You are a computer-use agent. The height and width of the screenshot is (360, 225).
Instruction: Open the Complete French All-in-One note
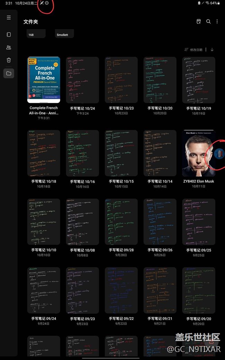point(44,80)
